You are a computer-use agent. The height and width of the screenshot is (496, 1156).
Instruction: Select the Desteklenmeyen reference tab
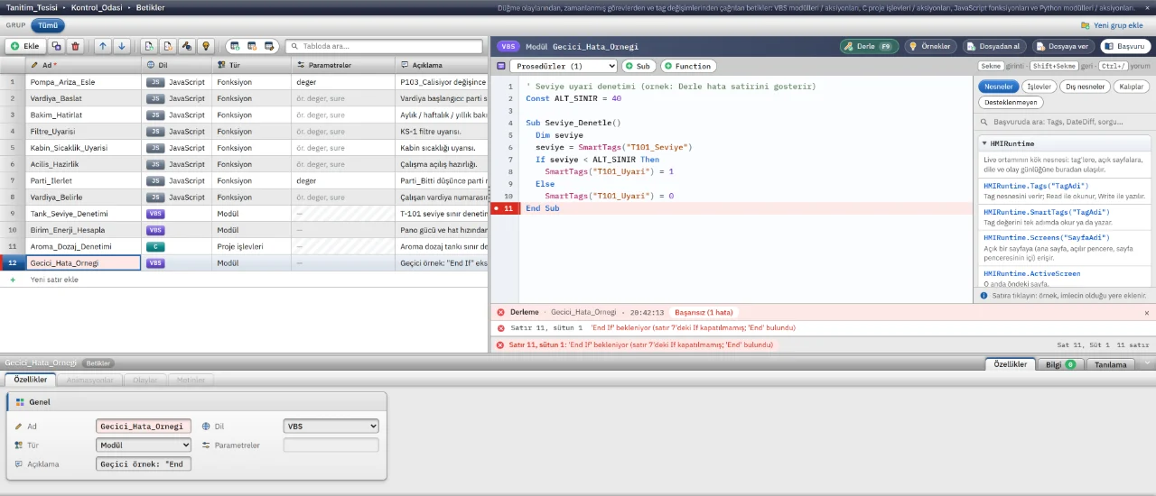point(1011,103)
